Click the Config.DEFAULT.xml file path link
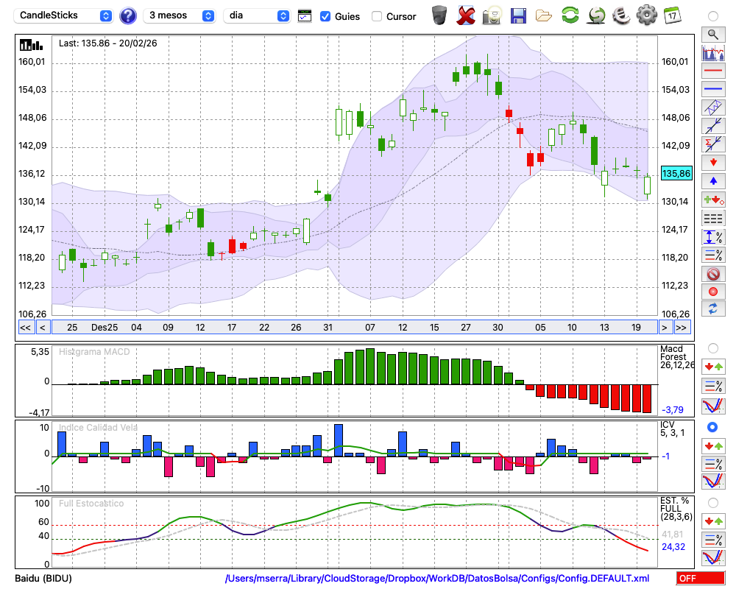Viewport: 736px width, 589px height. pos(437,579)
